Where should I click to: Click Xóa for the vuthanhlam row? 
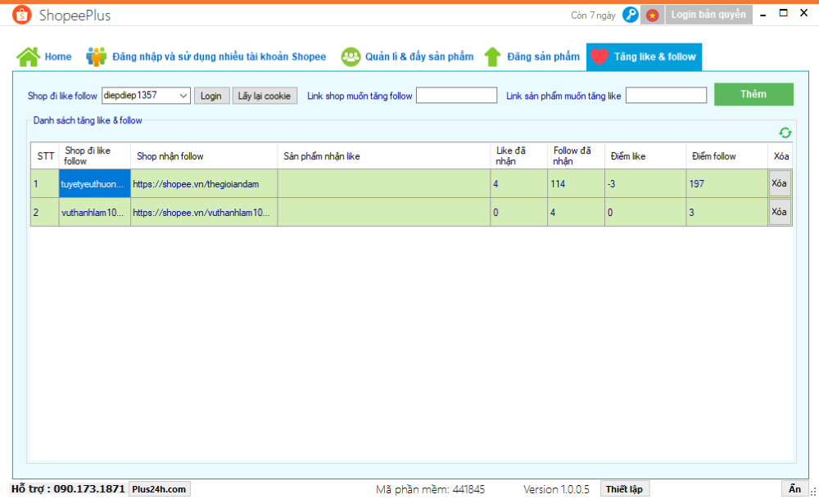pos(780,212)
